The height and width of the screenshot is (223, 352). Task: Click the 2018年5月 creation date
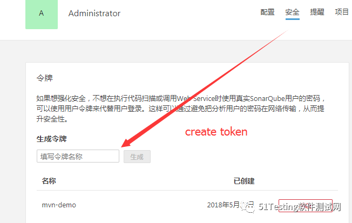click(224, 205)
